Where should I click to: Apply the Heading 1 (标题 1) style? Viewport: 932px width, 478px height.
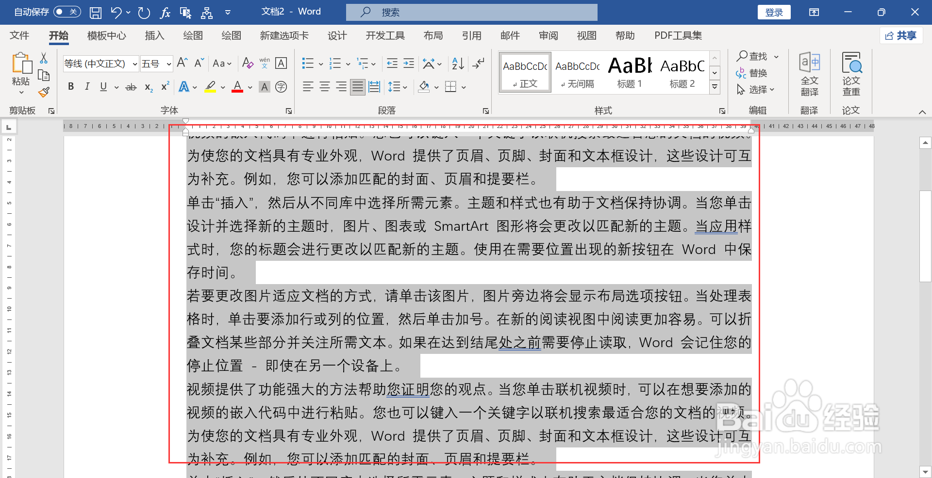click(x=630, y=72)
